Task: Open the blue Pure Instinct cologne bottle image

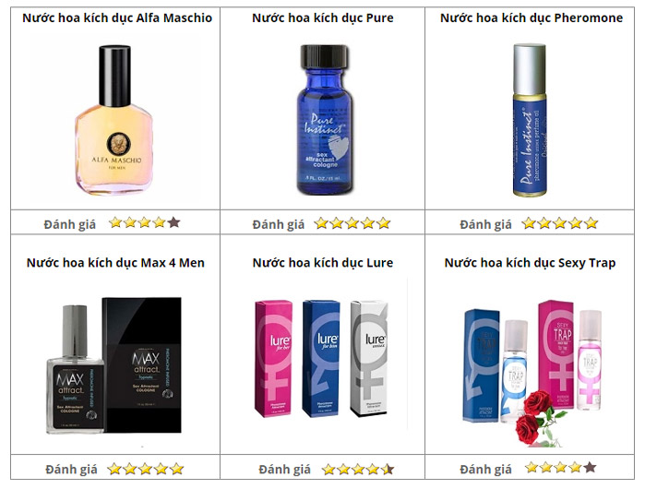Action: [x=324, y=119]
